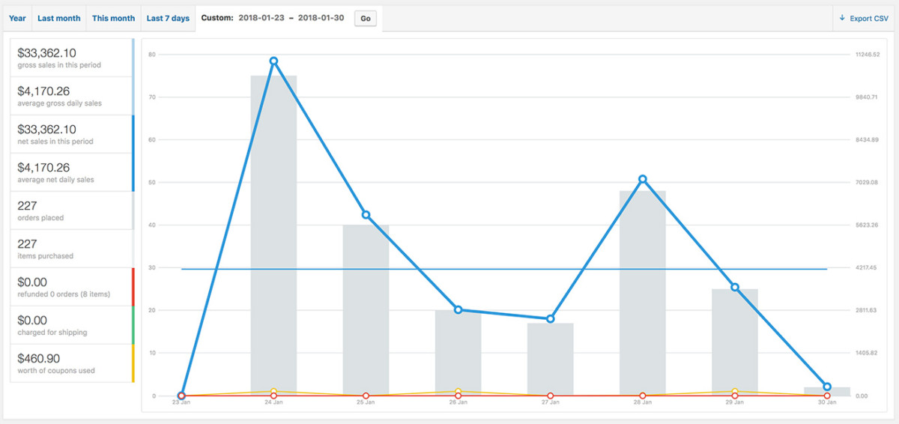899x424 pixels.
Task: Highlight refunded orders legend entry
Action: pos(71,287)
